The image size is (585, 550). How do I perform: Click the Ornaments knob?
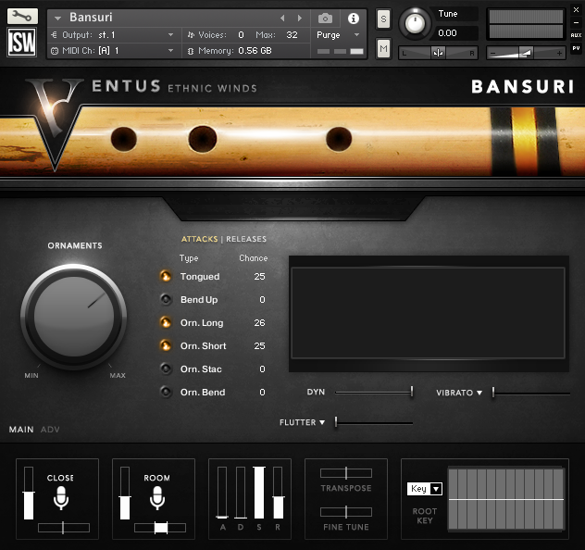[x=74, y=317]
